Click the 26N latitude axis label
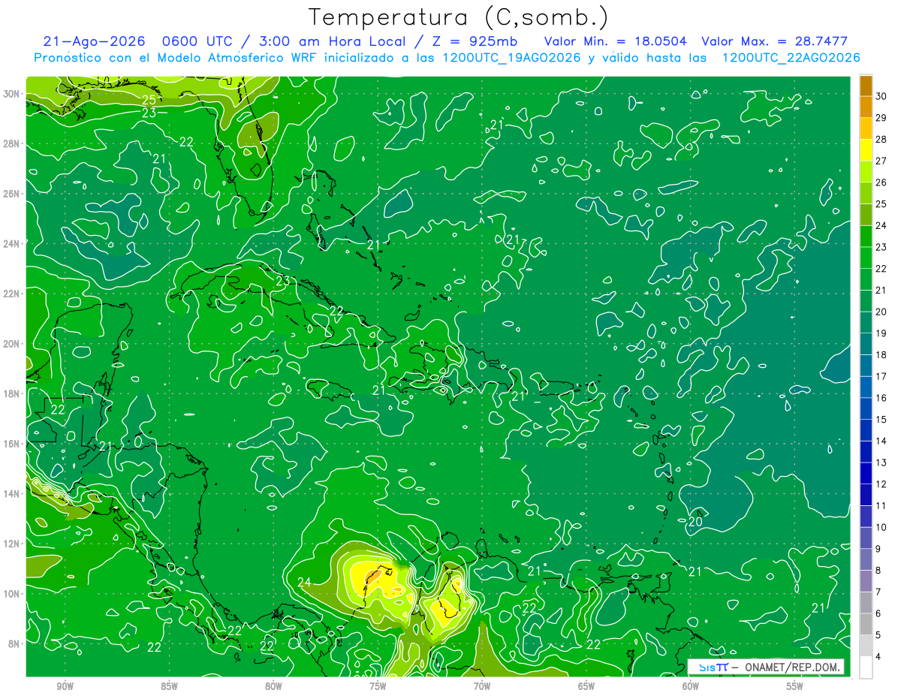The width and height of the screenshot is (901, 696). coord(13,194)
